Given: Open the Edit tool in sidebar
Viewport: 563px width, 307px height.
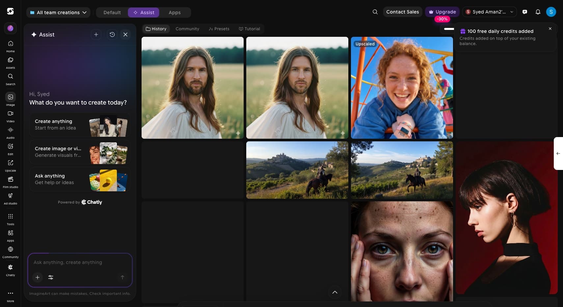Looking at the screenshot, I should [11, 149].
